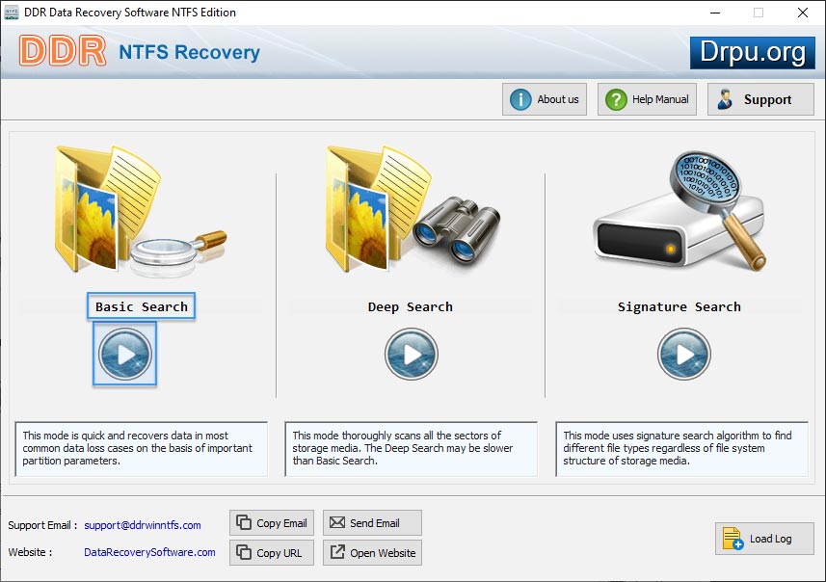The height and width of the screenshot is (582, 826).
Task: Click the Copy URL button
Action: (272, 552)
